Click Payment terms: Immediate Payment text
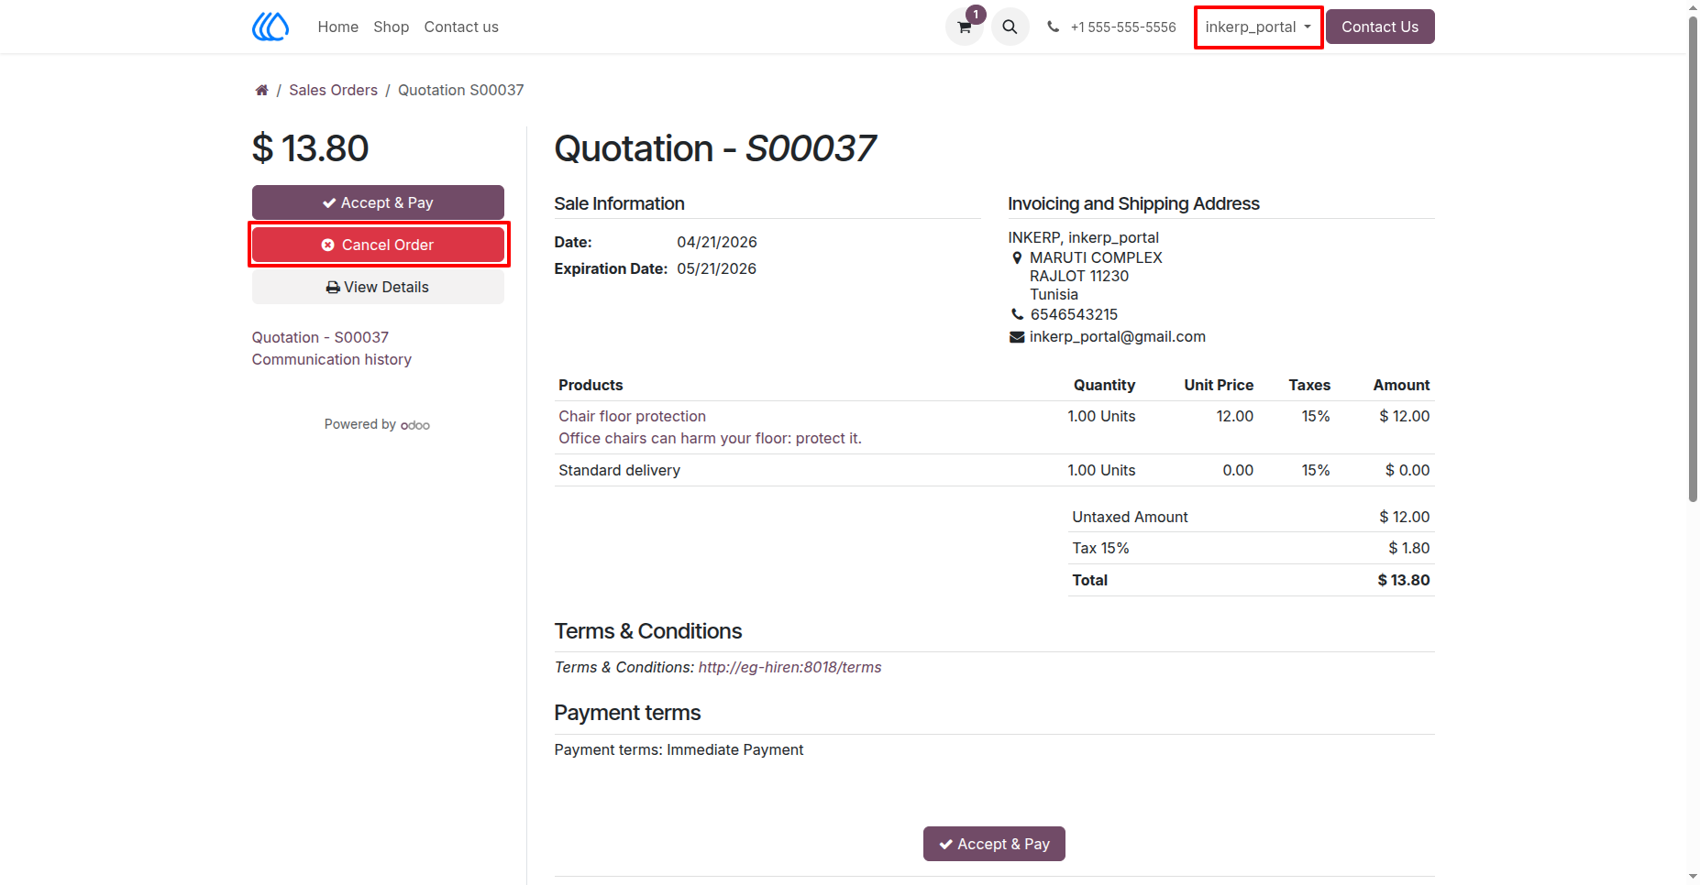 [679, 749]
